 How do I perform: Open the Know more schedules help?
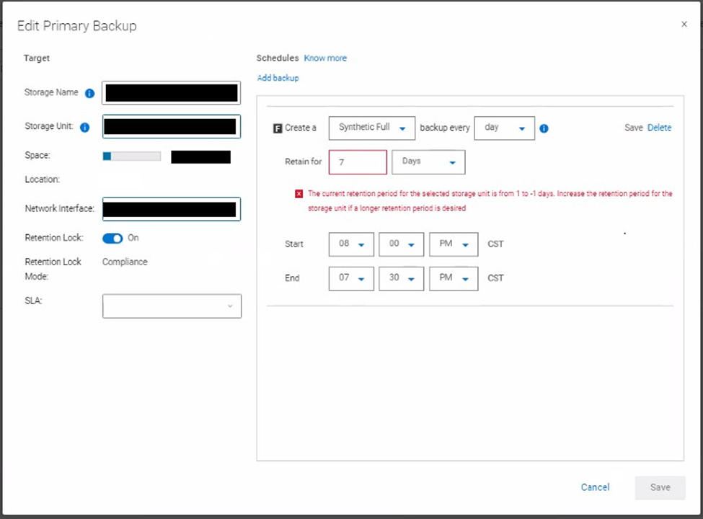coord(325,58)
